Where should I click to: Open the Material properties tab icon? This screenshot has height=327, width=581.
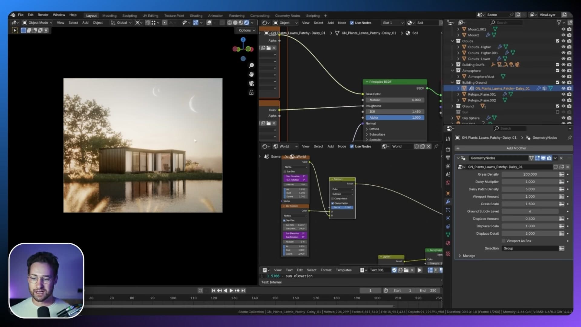pos(448,243)
